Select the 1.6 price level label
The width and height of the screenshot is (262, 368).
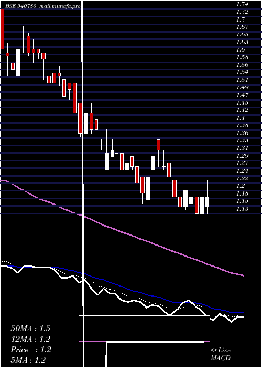point(241,49)
